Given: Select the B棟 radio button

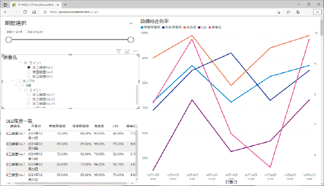Looking at the screenshot, I should pos(22,86).
